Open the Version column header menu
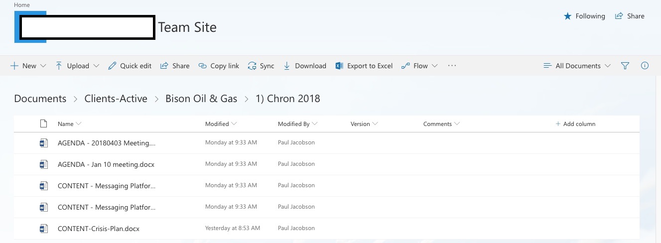Screen dimensions: 661x243 click(364, 124)
